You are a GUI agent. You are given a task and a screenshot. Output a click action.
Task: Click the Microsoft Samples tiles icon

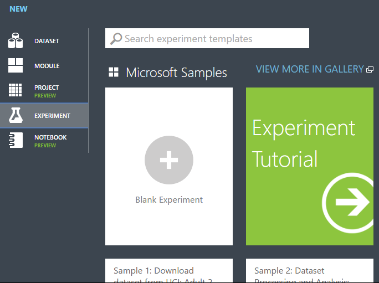(x=114, y=72)
